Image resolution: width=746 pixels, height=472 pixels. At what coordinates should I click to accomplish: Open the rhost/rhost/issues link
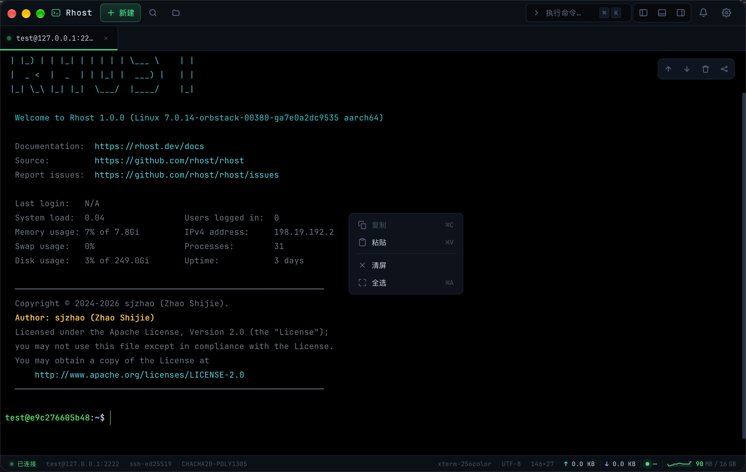[187, 175]
